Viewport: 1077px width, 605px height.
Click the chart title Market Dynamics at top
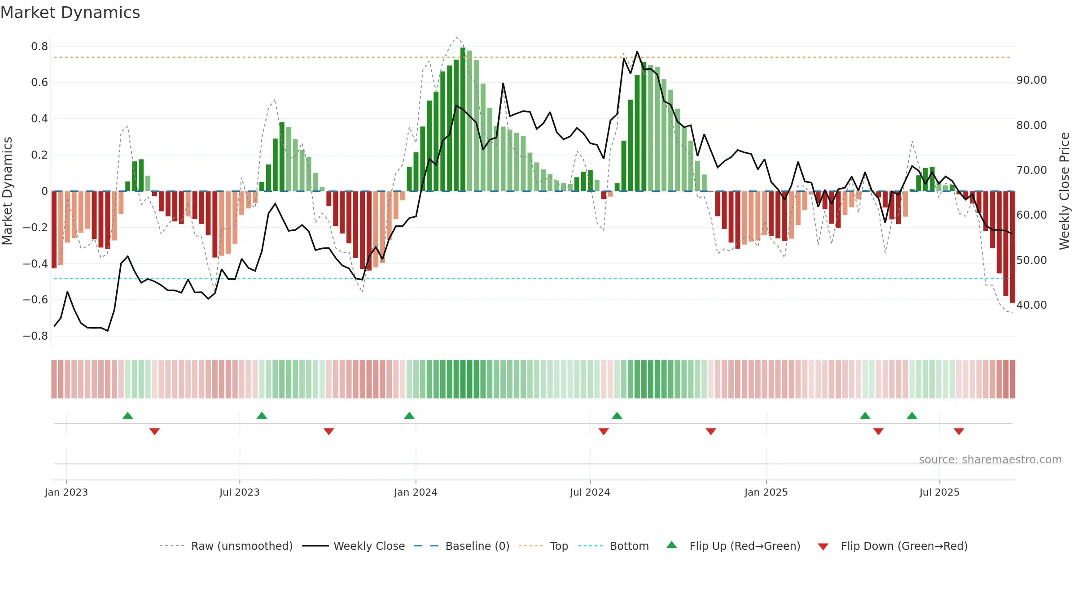coord(70,13)
